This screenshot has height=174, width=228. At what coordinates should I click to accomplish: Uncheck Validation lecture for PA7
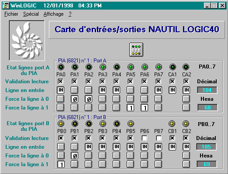158,81
